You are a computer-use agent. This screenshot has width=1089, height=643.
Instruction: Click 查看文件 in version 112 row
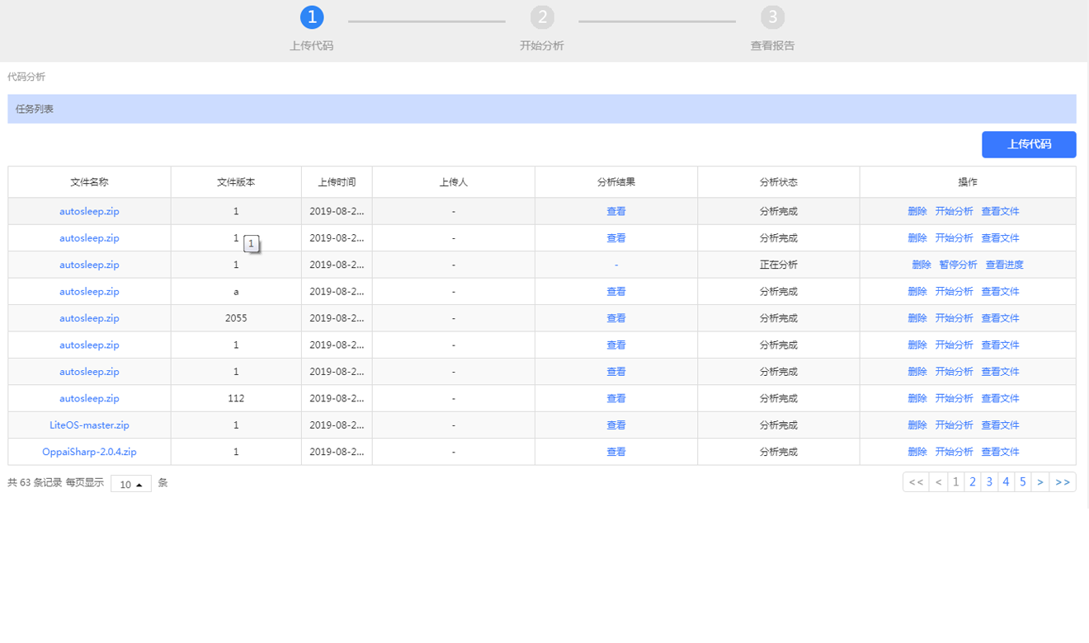1000,398
